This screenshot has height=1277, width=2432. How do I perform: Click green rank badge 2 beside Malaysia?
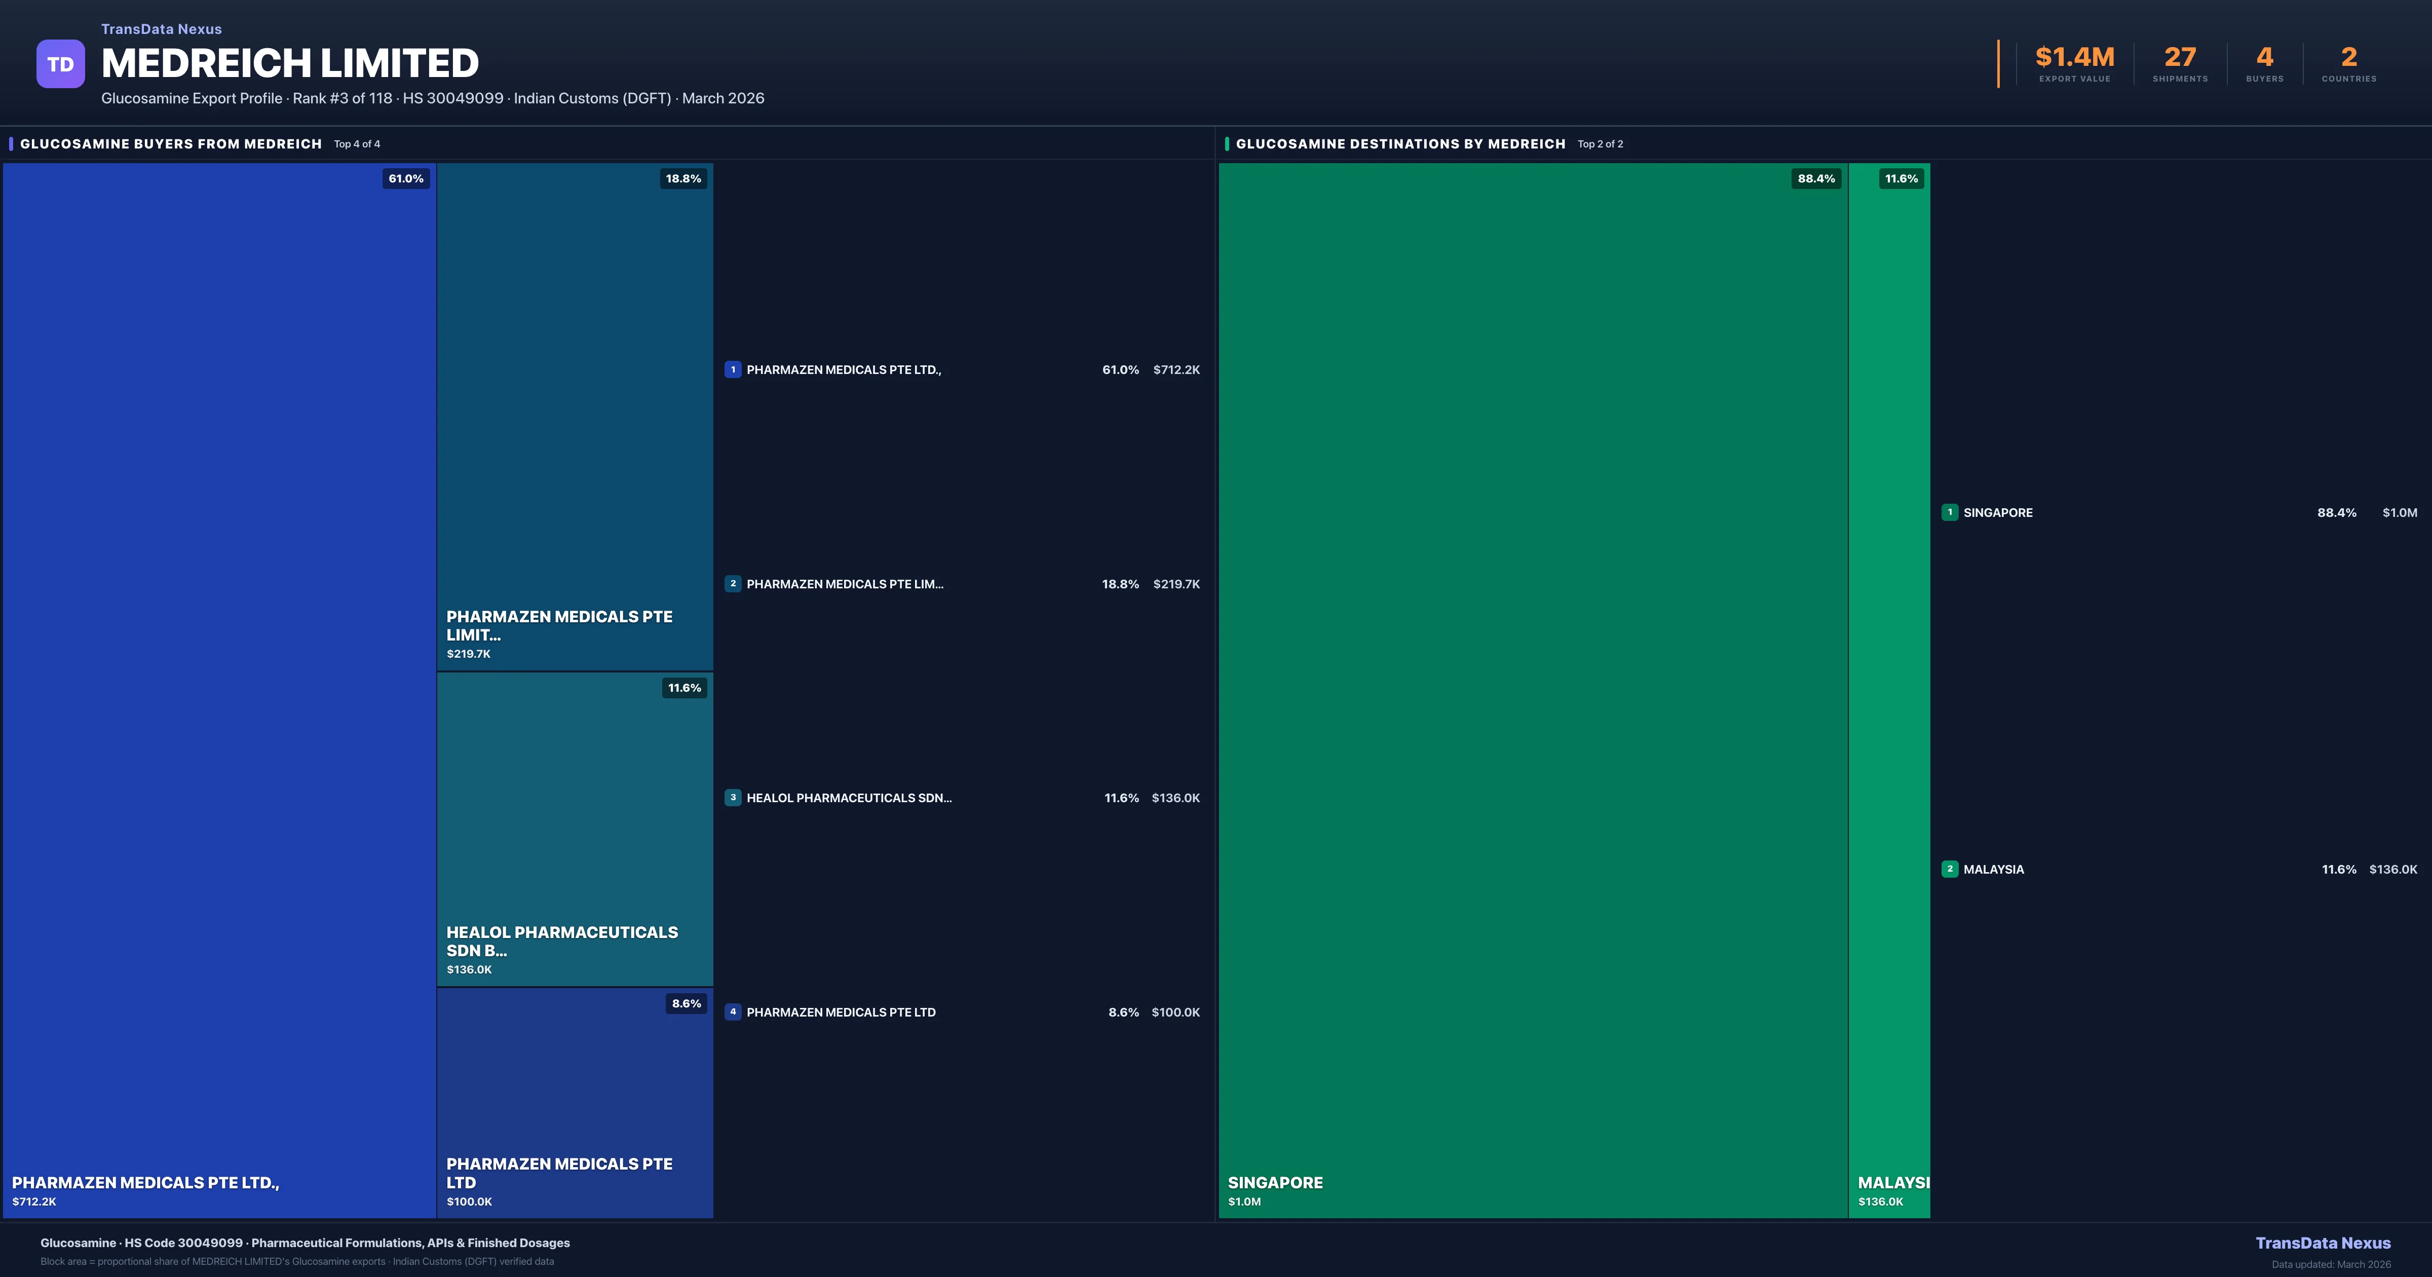point(1950,869)
